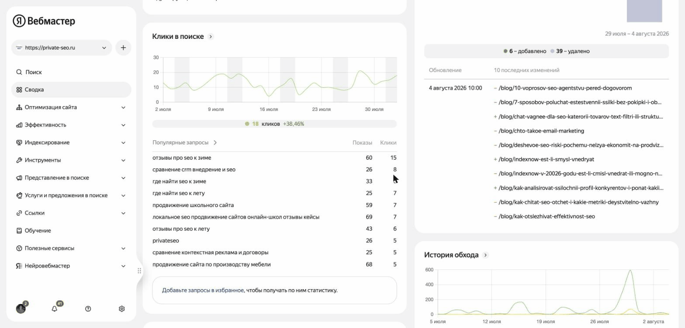Open /blog/indexnow-est-li-smysl-vnedryat link
This screenshot has width=685, height=328.
pos(547,159)
